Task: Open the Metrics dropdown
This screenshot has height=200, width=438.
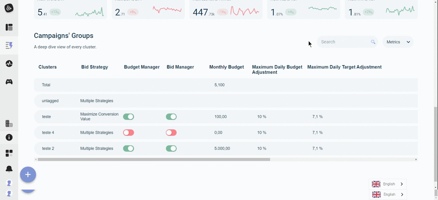Action: [398, 42]
